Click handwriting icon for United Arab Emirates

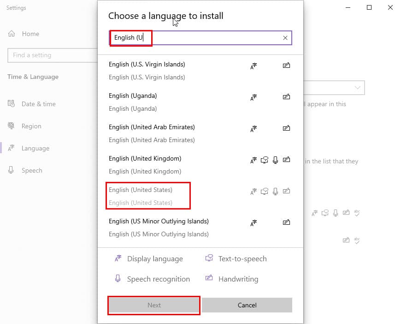286,128
